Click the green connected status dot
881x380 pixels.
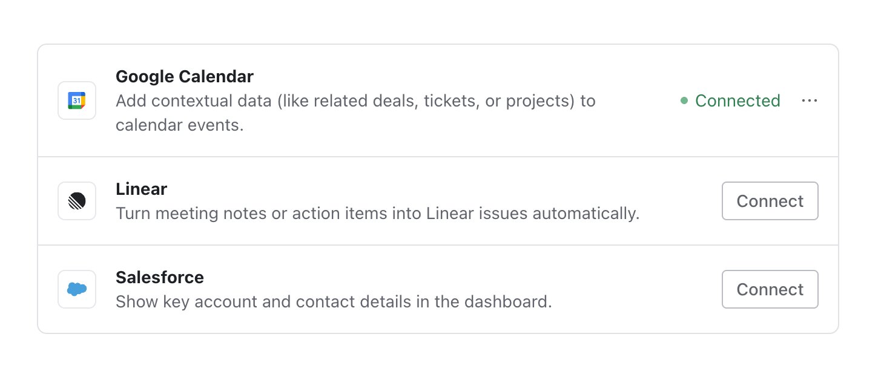pyautogui.click(x=684, y=101)
